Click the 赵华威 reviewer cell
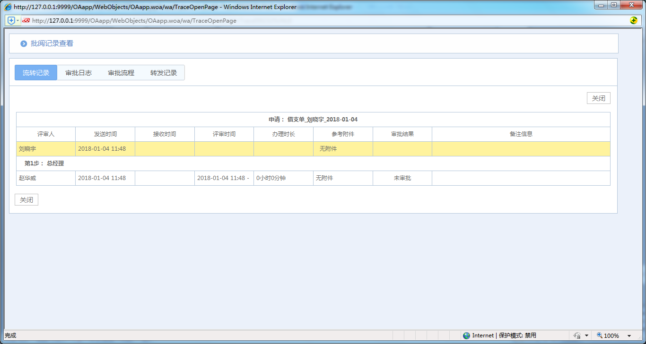 click(x=46, y=178)
